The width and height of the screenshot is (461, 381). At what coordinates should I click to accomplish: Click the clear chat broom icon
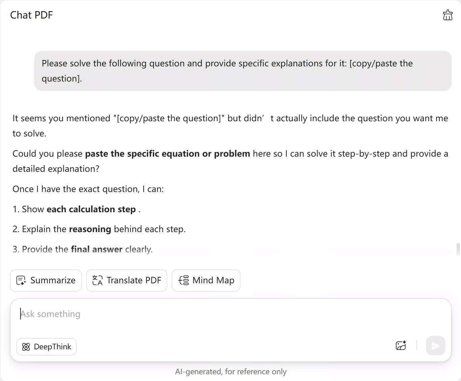coord(448,15)
